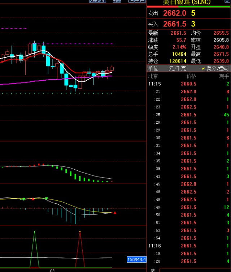Click the red up-triangle marker on indicator line
The height and width of the screenshot is (272, 231).
click(x=33, y=199)
